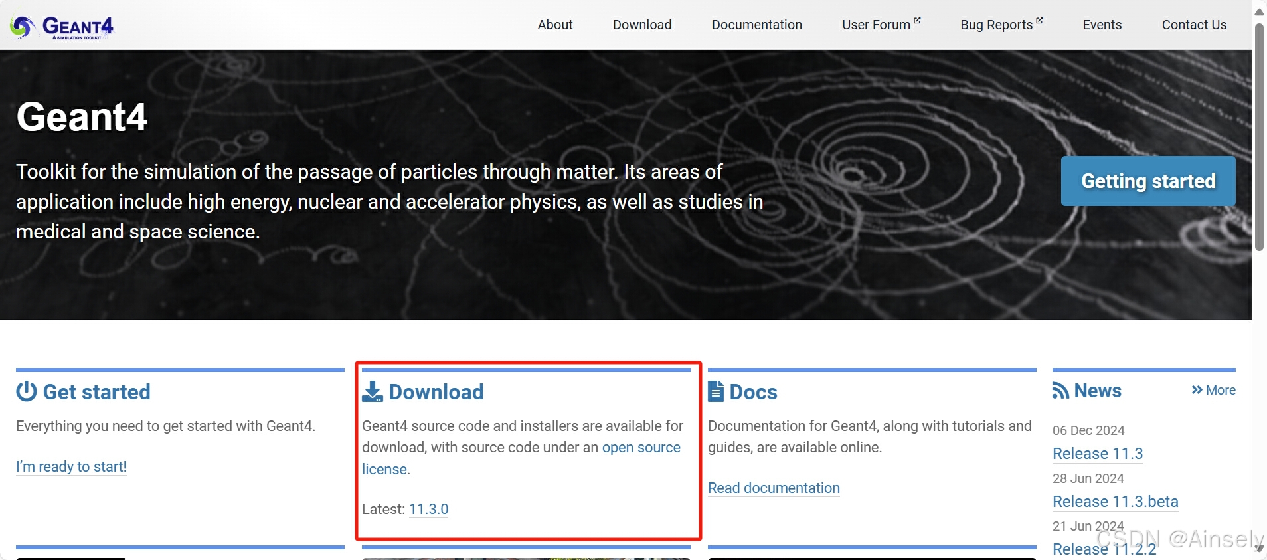Go to User Forum external link

click(x=881, y=25)
